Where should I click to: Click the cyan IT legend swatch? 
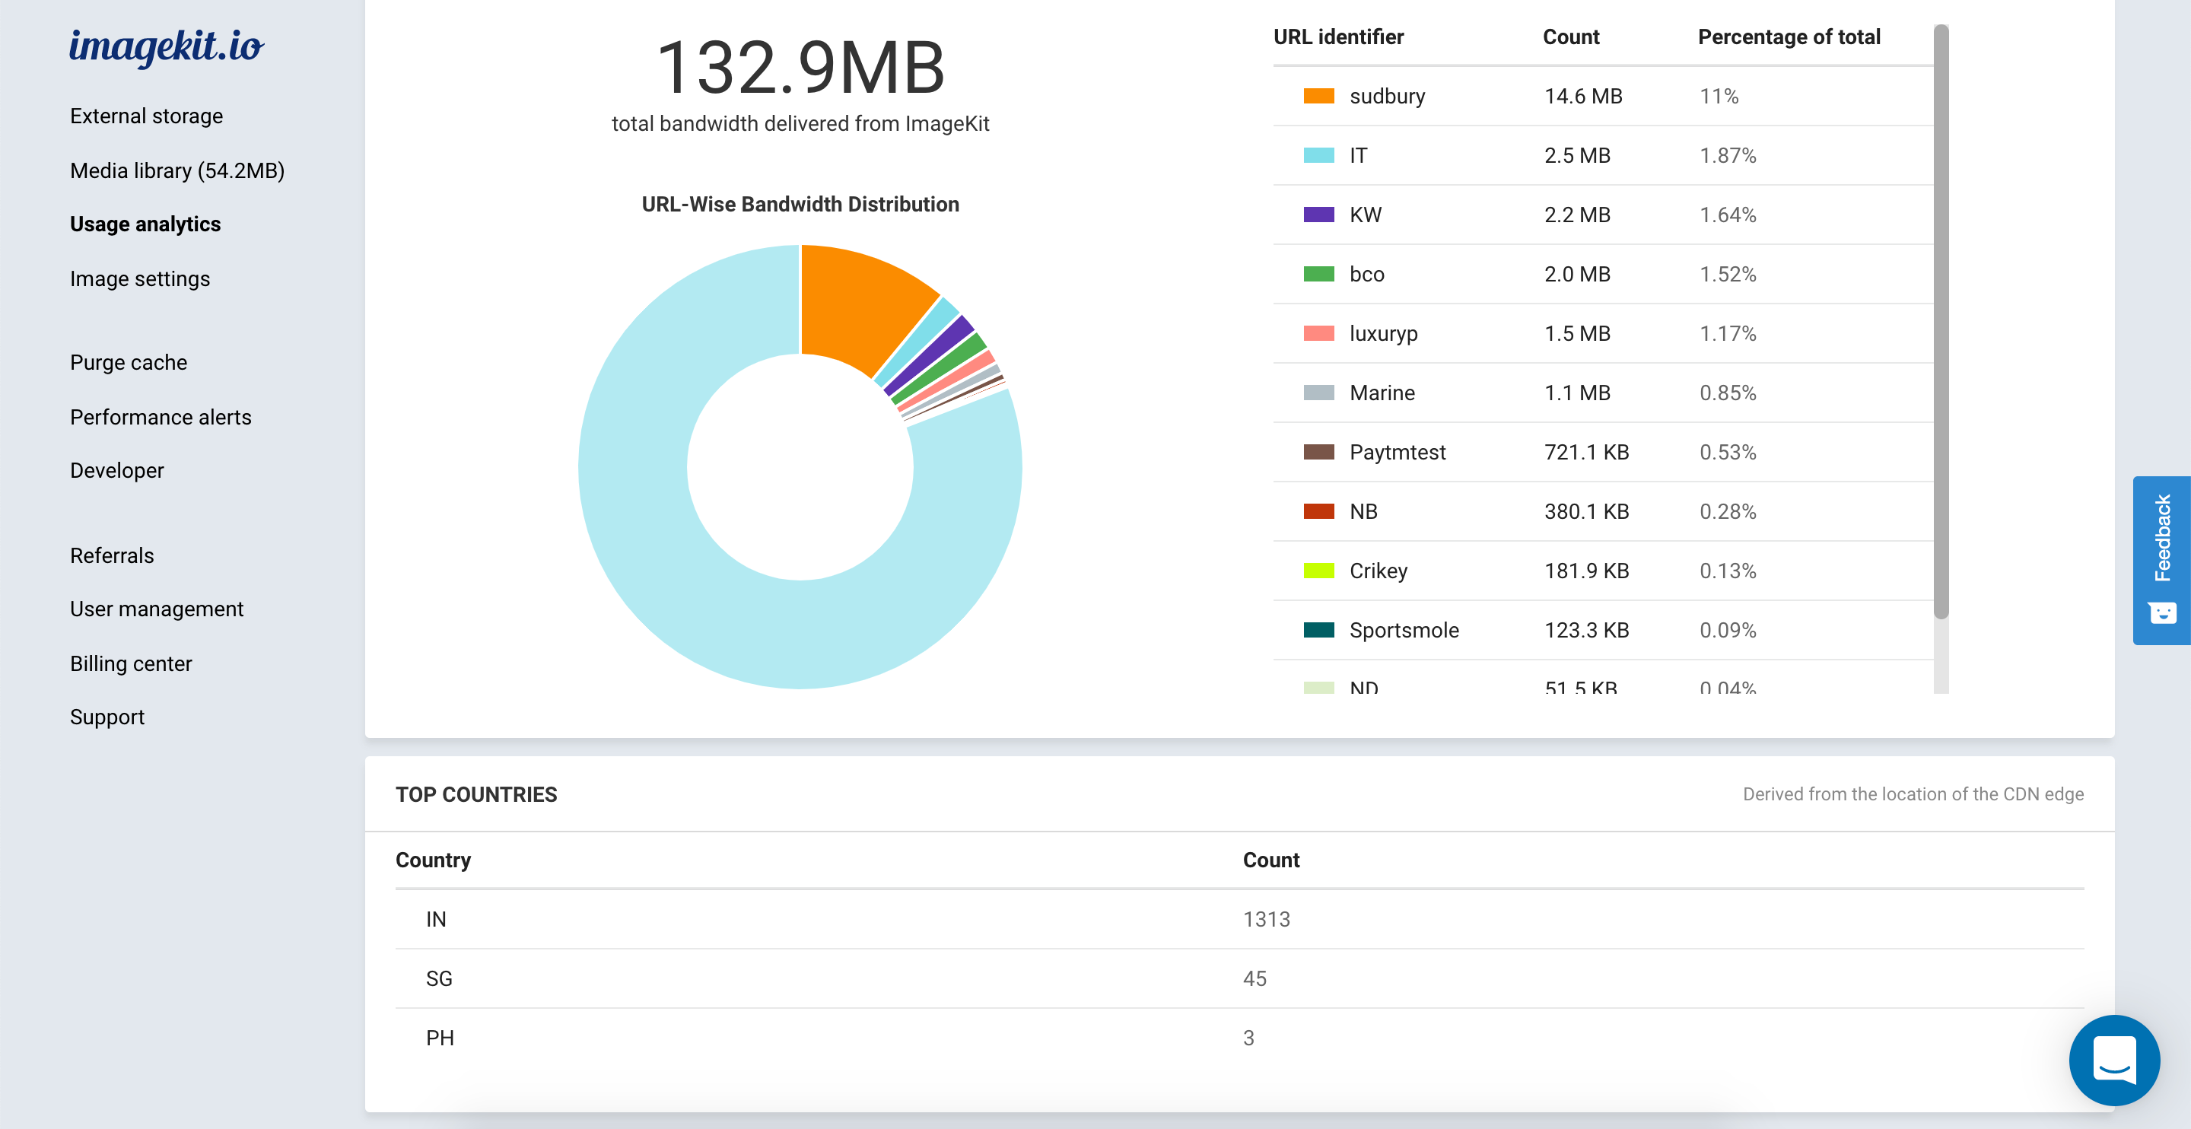[1318, 156]
